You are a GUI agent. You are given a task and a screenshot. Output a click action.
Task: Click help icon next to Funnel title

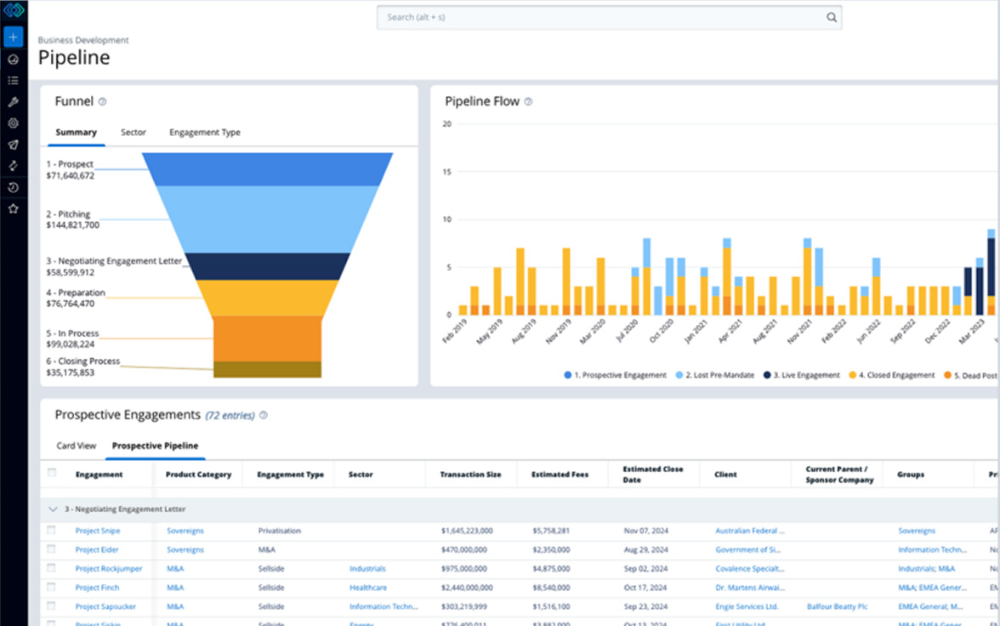tap(103, 102)
